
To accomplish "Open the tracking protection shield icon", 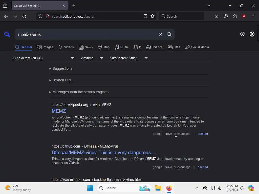I will click(x=40, y=16).
